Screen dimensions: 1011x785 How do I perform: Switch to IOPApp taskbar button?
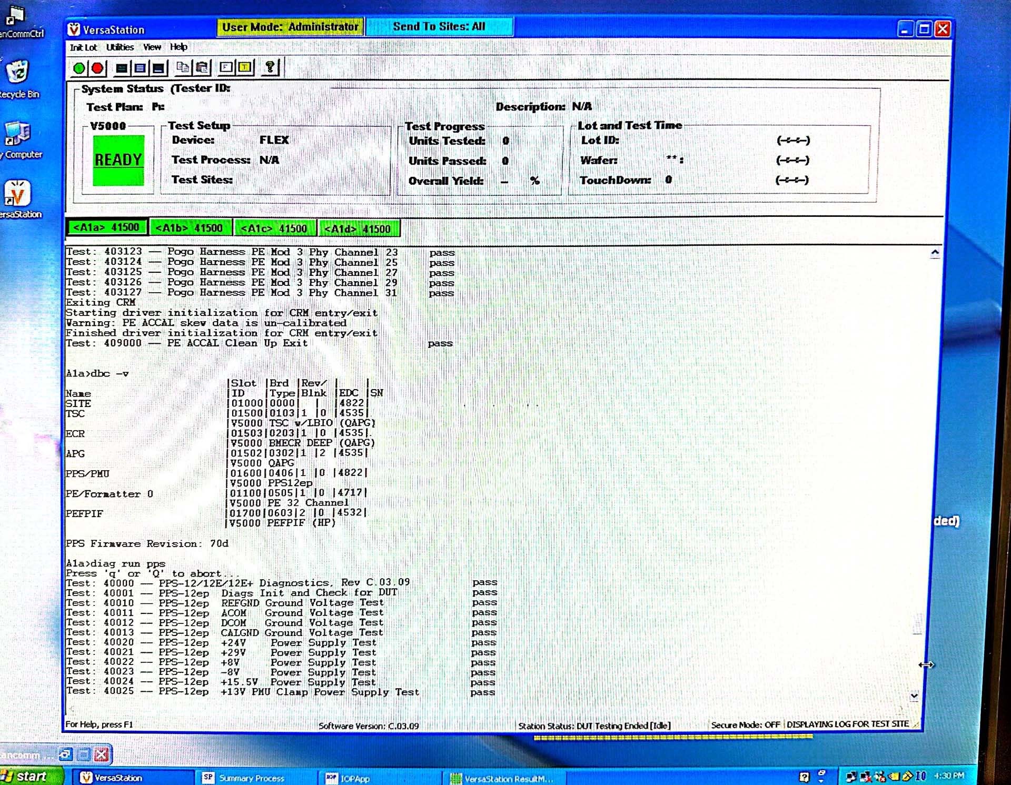click(379, 778)
